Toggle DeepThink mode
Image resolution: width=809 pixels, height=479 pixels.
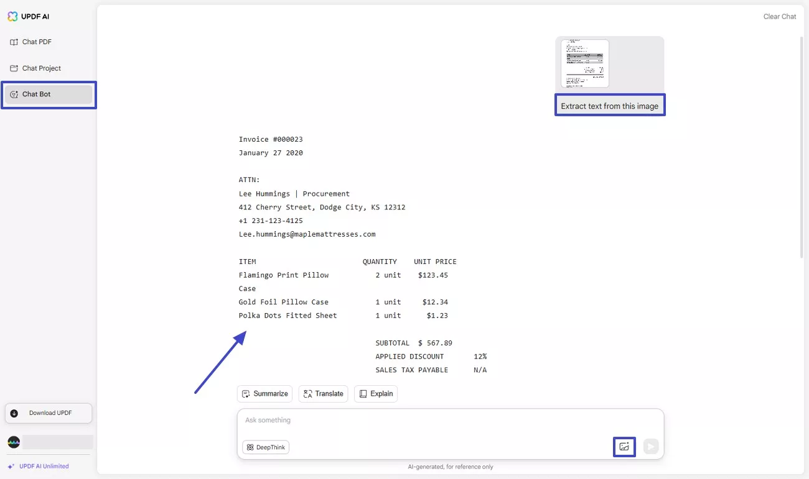pos(266,447)
